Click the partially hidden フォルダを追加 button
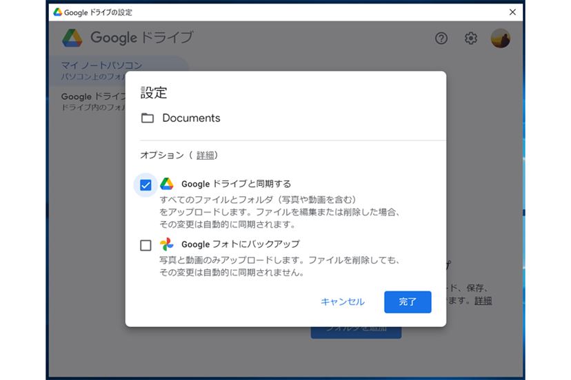The image size is (571, 380). pyautogui.click(x=356, y=331)
